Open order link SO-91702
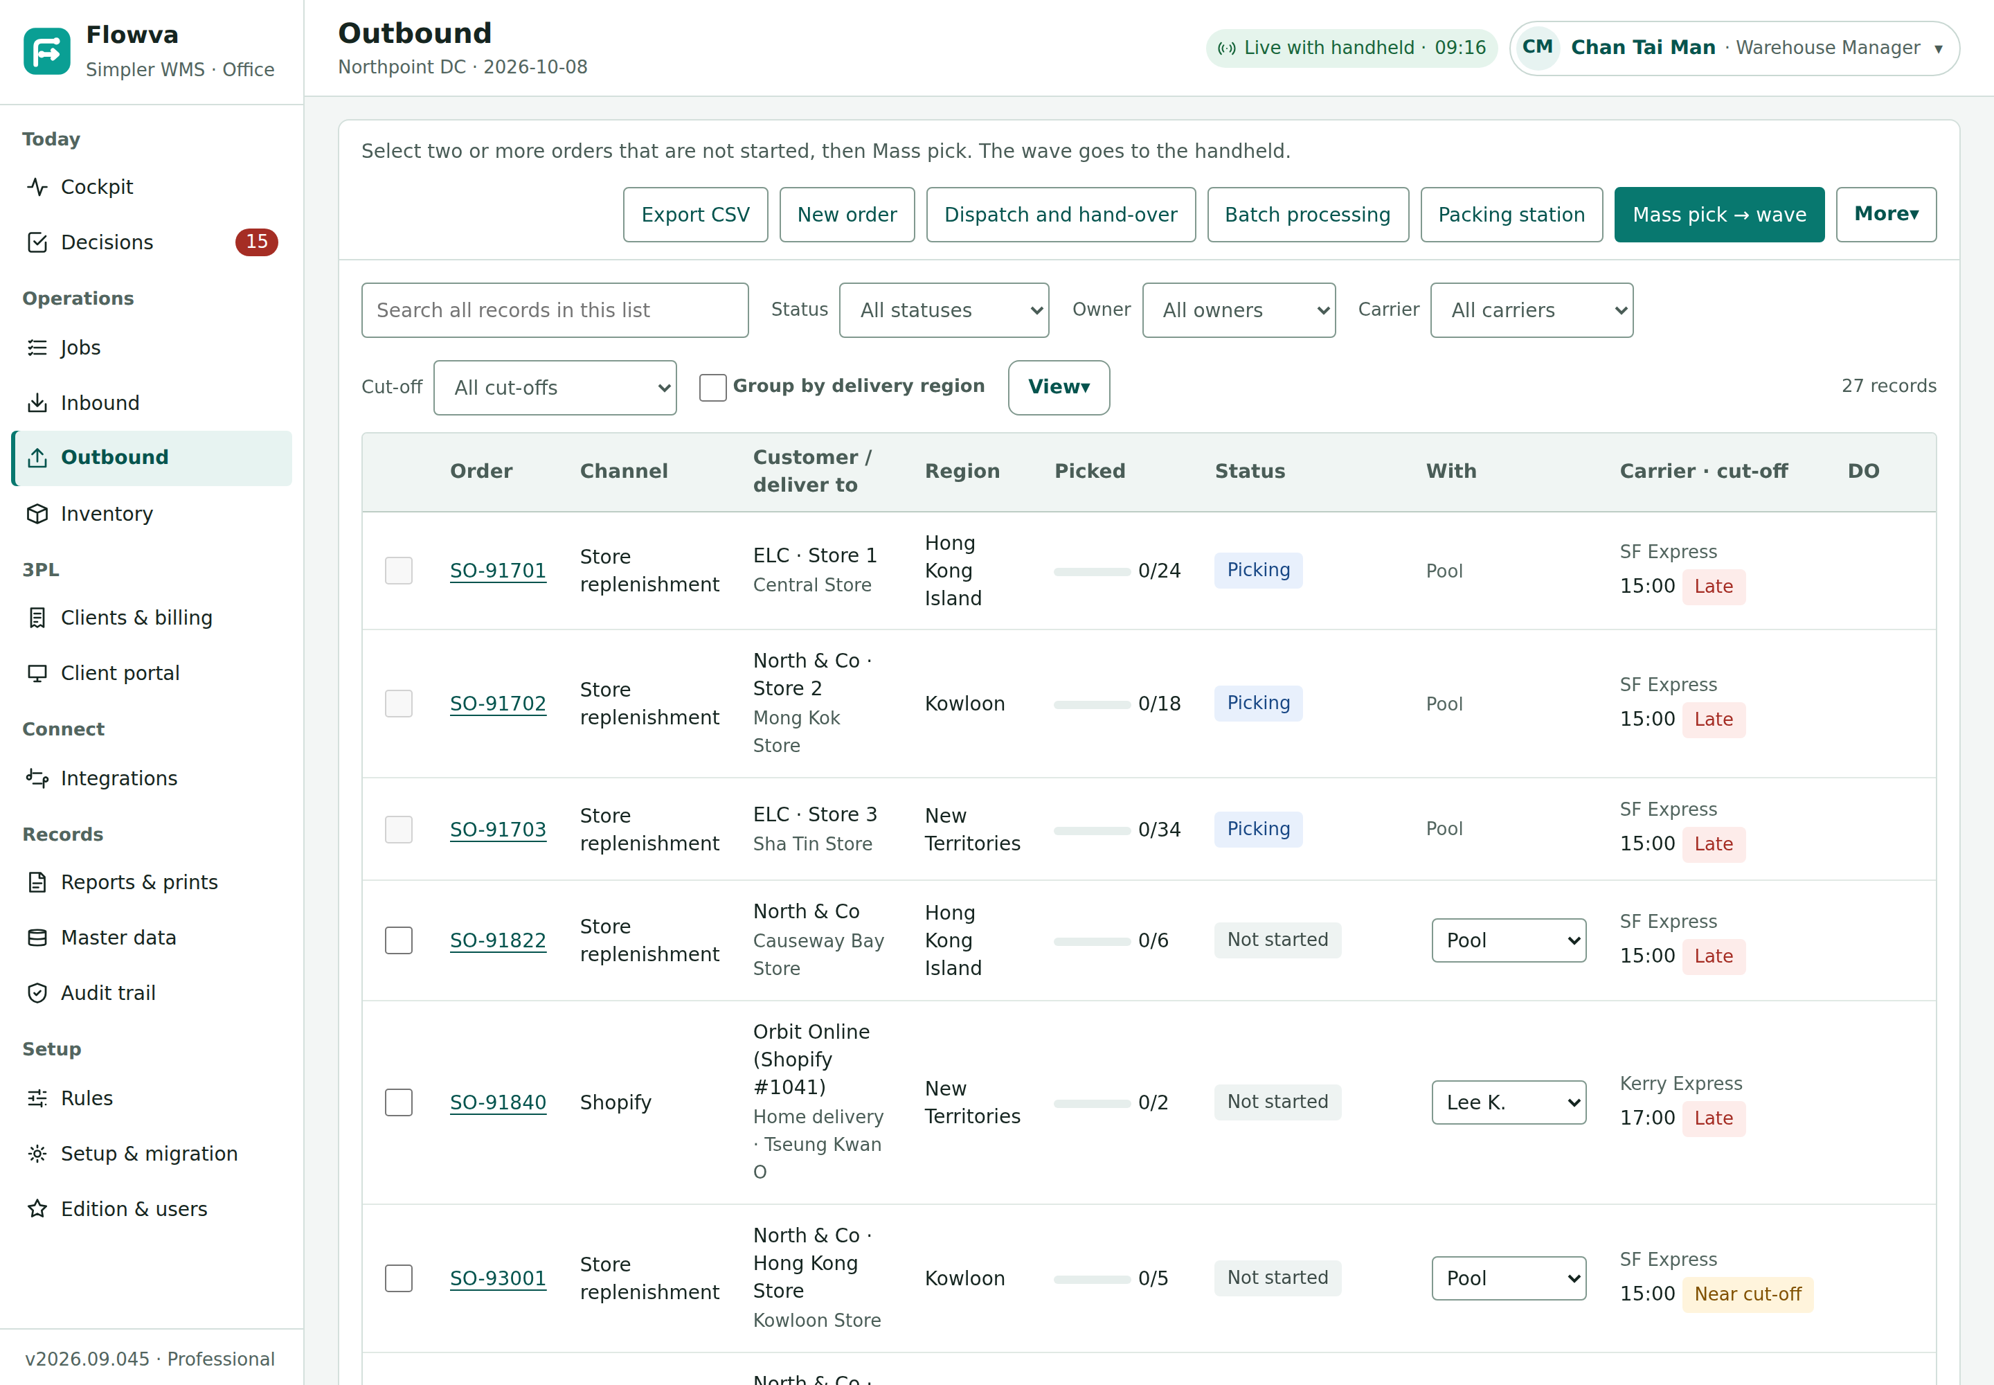The height and width of the screenshot is (1385, 1994). (498, 704)
